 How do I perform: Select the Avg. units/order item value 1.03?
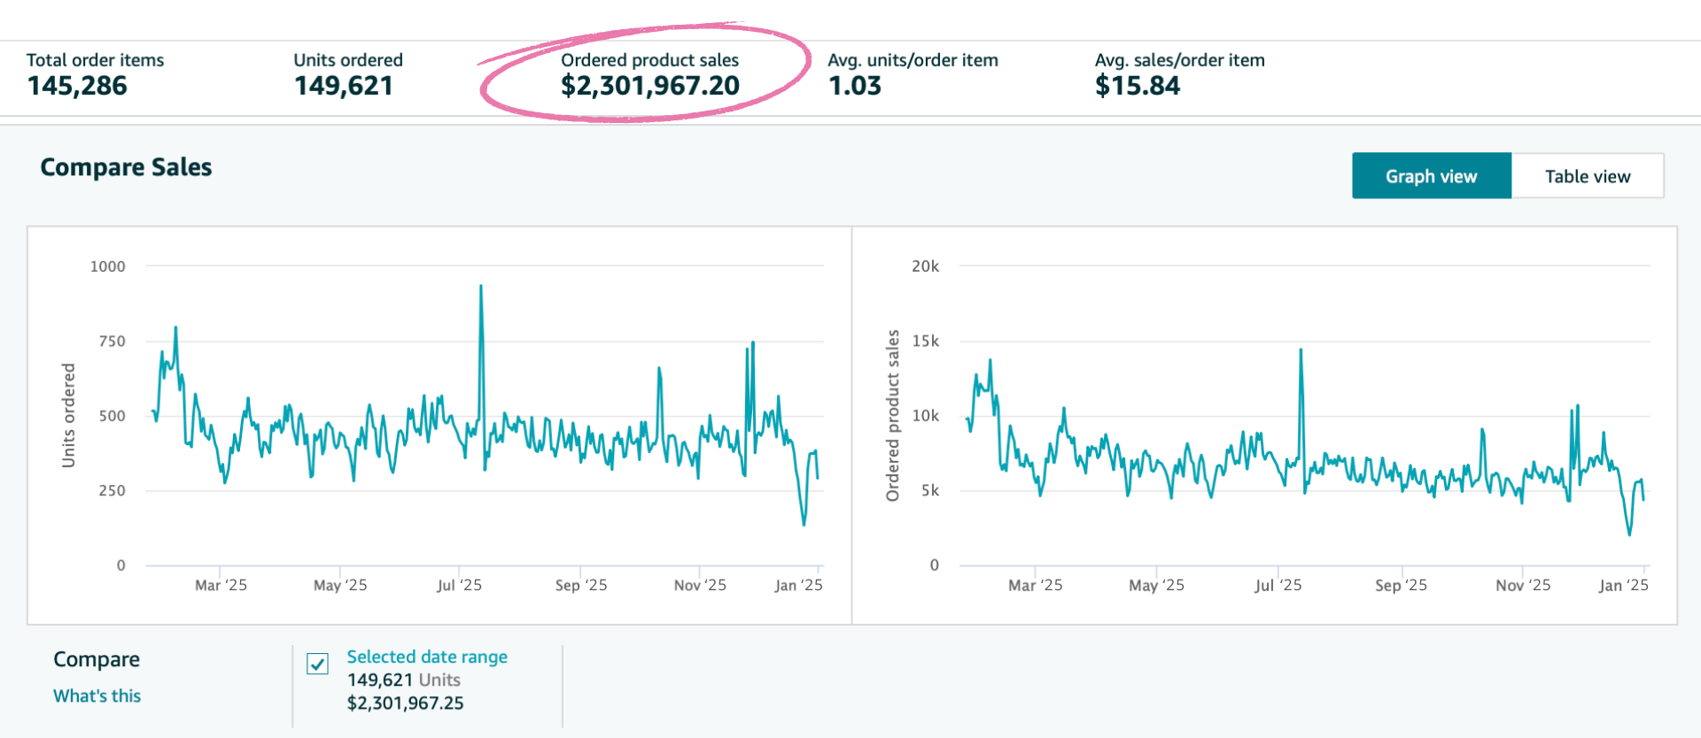[855, 86]
